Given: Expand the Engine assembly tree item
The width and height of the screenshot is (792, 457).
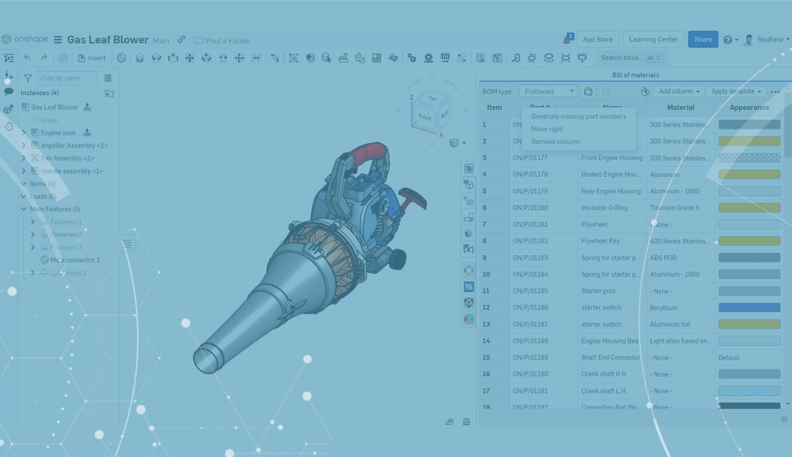Looking at the screenshot, I should [x=23, y=133].
